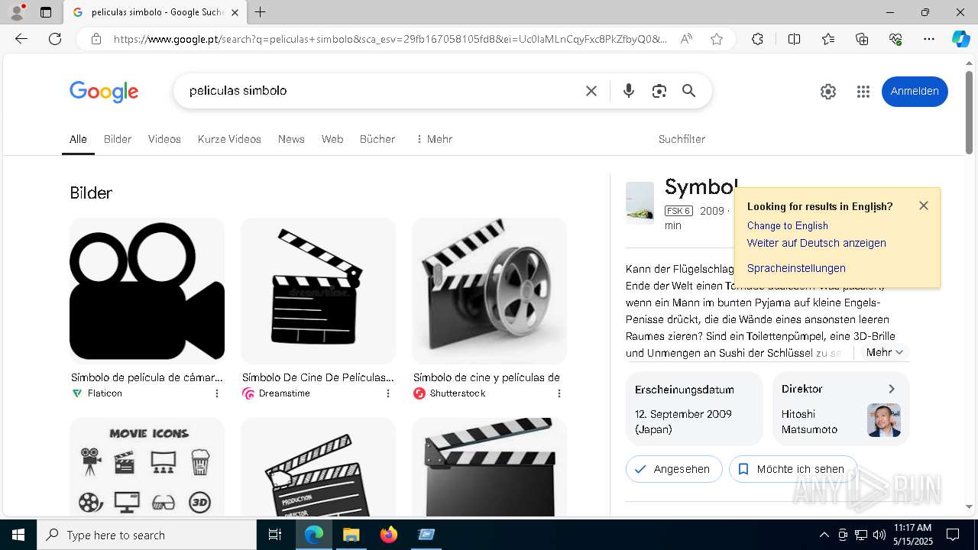
Task: Go to Google homepage via logo
Action: click(x=104, y=92)
